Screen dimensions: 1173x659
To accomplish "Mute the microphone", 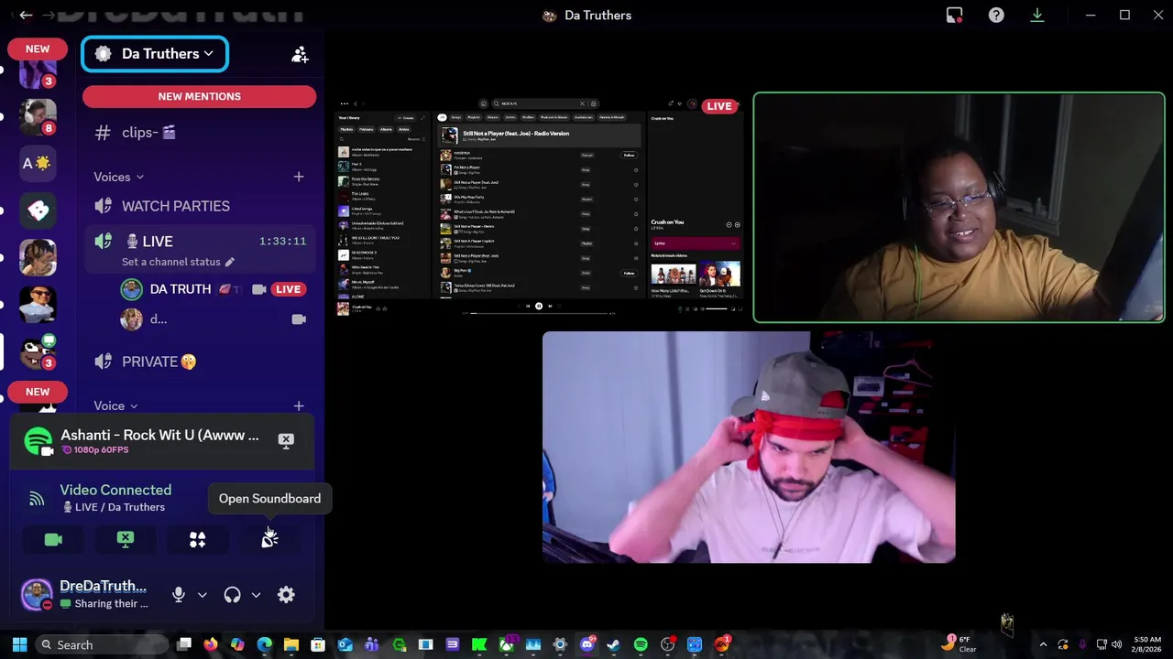I will click(179, 595).
